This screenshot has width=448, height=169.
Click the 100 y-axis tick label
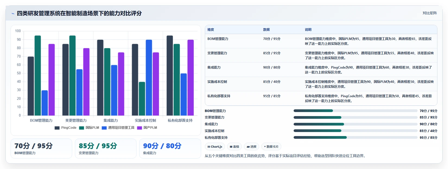18,31
